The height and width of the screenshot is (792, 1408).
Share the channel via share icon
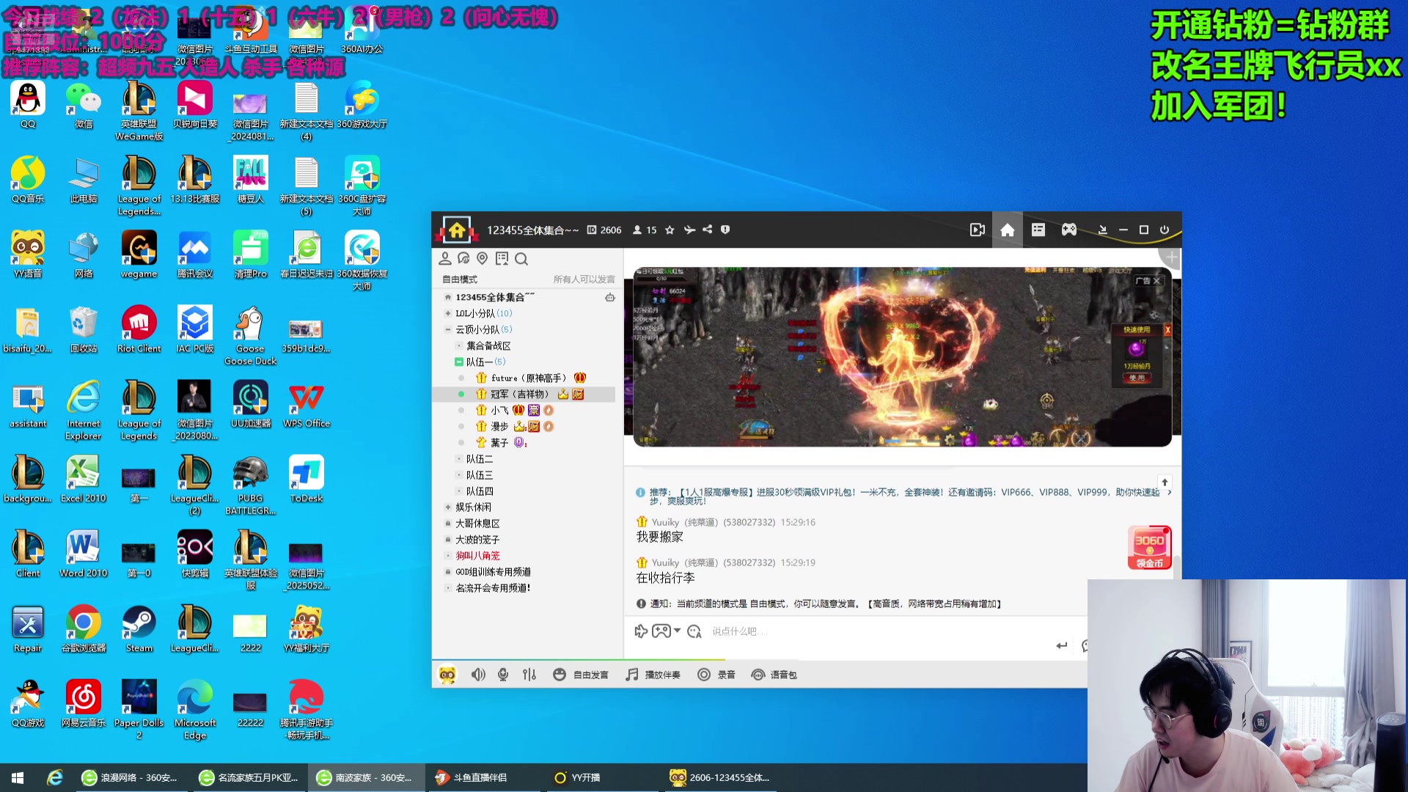tap(708, 230)
